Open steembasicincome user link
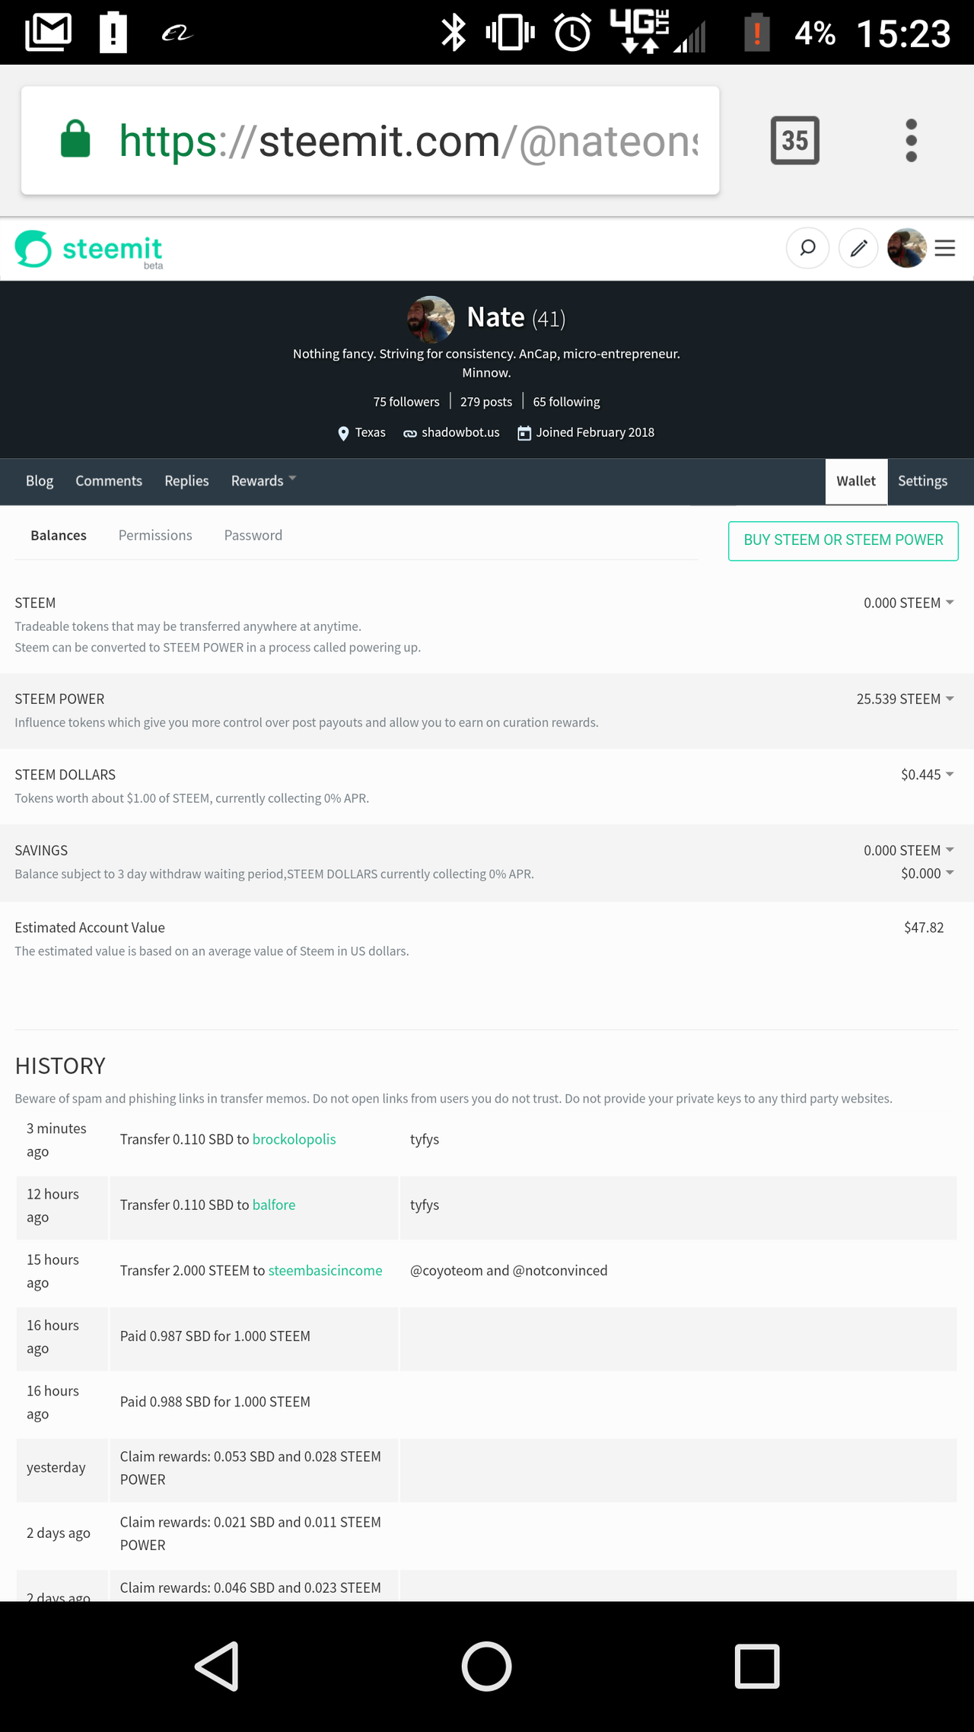The height and width of the screenshot is (1732, 974). [x=326, y=1270]
